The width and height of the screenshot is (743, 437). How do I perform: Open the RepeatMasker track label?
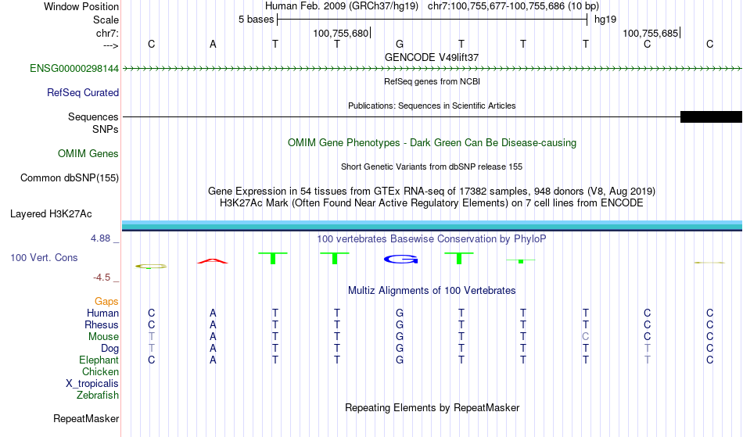[x=86, y=418]
